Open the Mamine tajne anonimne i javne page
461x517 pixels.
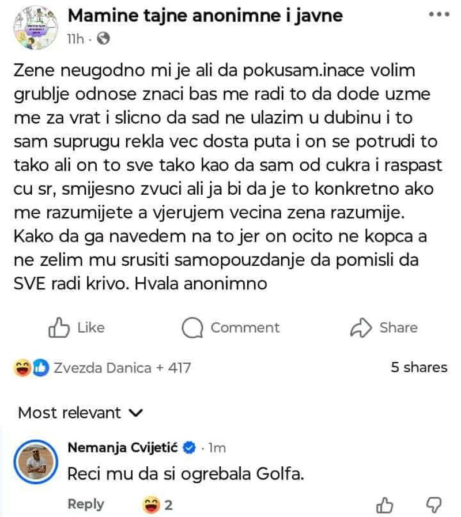pyautogui.click(x=205, y=16)
